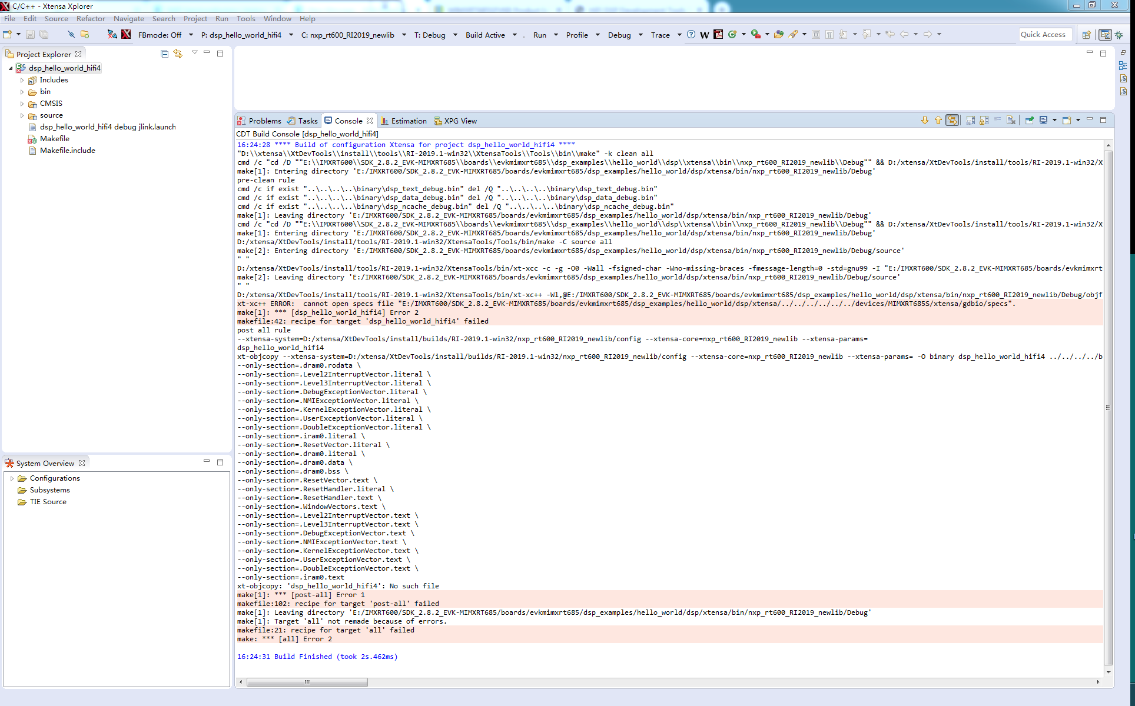This screenshot has width=1135, height=706.
Task: Toggle scroll lock in the console toolbar
Action: (x=984, y=120)
